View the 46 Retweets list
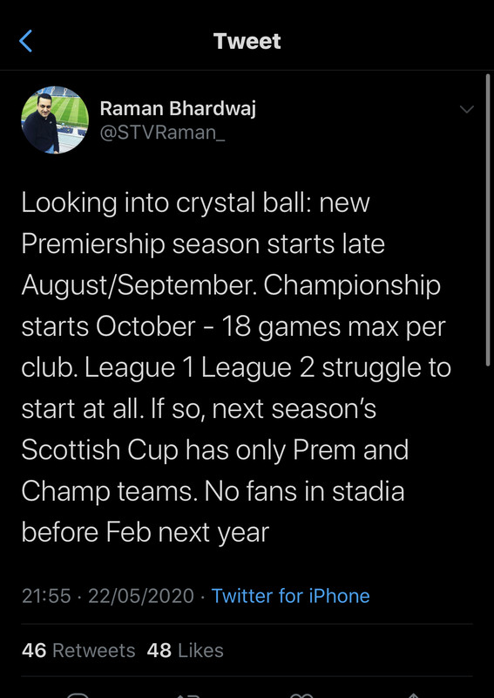This screenshot has height=698, width=494. pyautogui.click(x=78, y=650)
